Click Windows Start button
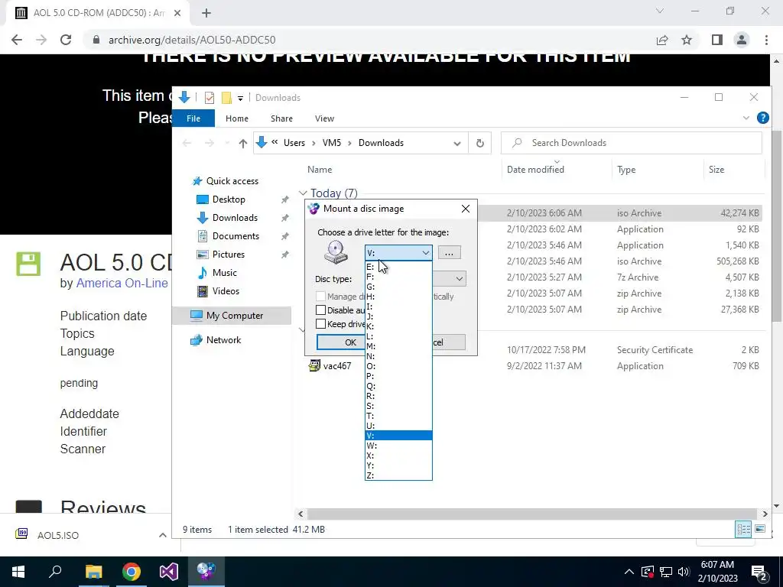The width and height of the screenshot is (783, 587). (x=18, y=572)
